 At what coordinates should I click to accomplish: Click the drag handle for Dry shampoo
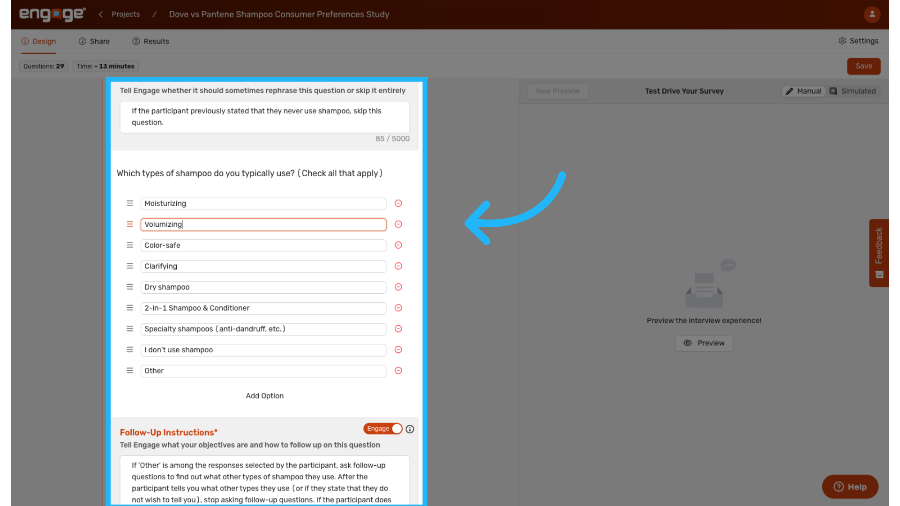[130, 287]
